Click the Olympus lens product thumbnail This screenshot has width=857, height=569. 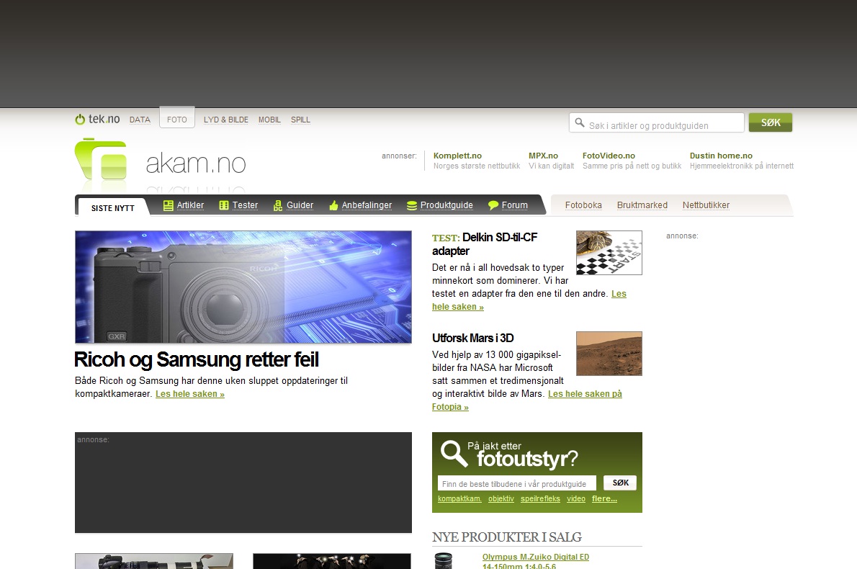pos(444,561)
